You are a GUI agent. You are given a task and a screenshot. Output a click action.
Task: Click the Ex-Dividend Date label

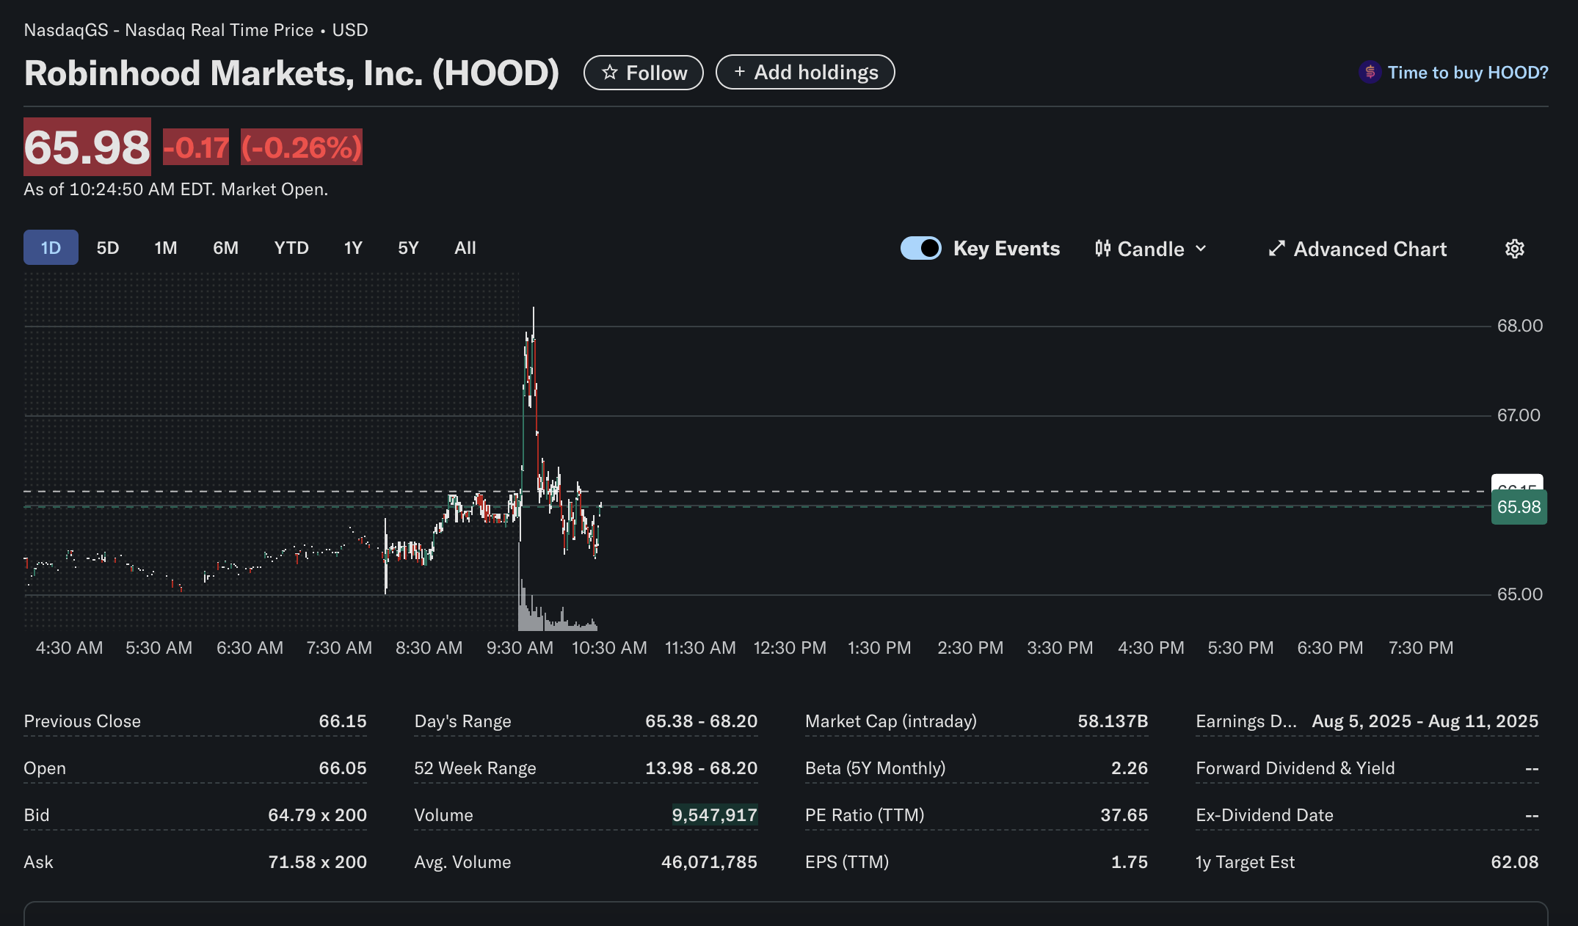[1265, 815]
